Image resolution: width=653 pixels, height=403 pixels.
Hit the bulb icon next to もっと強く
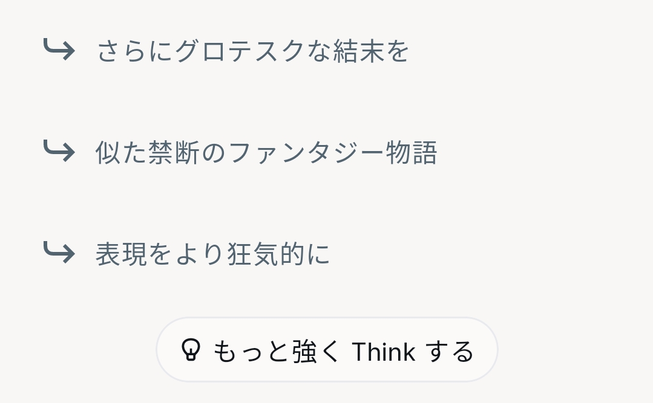click(191, 350)
